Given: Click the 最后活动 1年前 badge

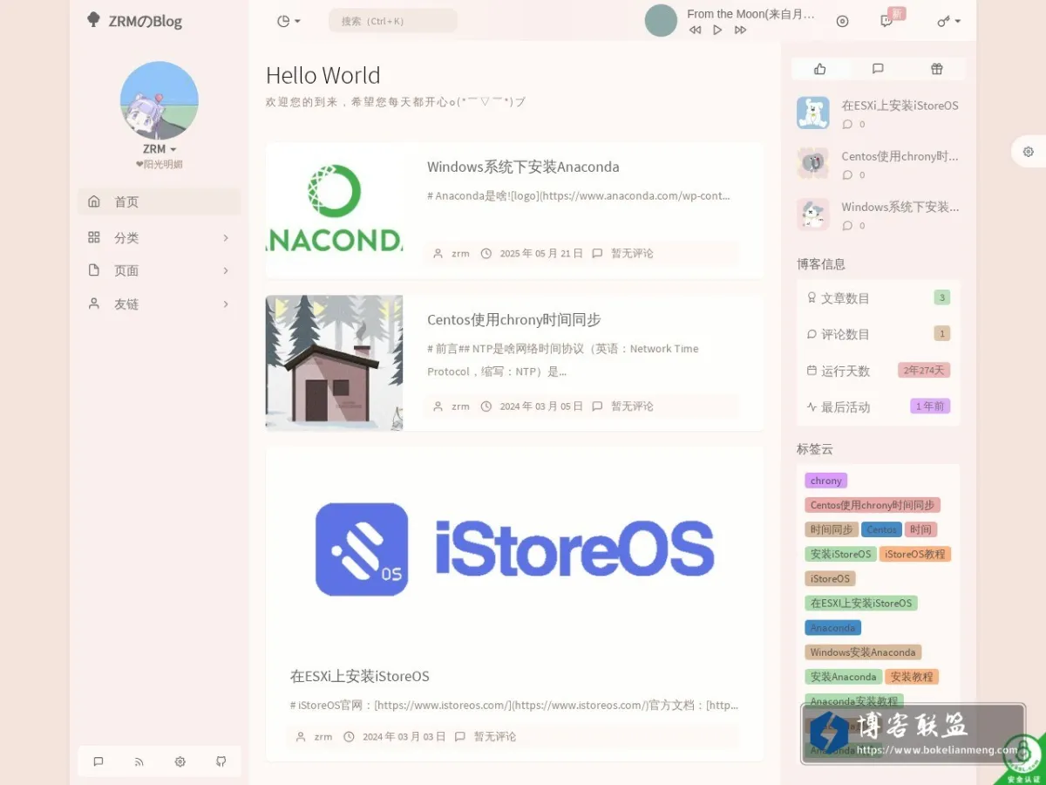Looking at the screenshot, I should coord(930,406).
